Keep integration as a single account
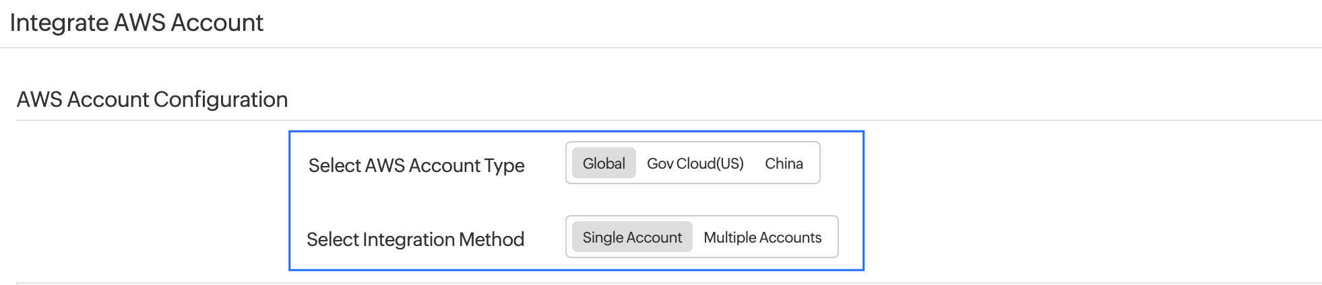1322x285 pixels. [632, 237]
